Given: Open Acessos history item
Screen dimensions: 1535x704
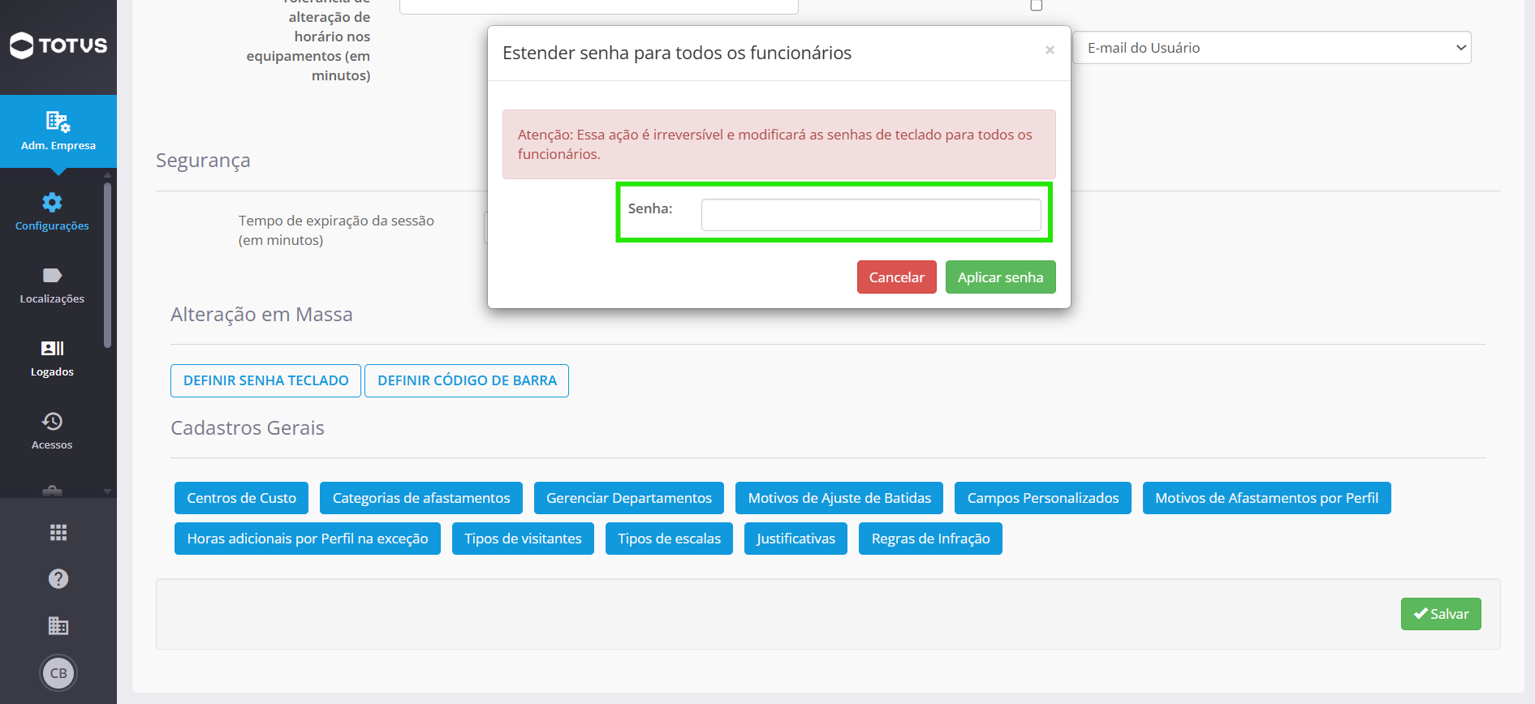Looking at the screenshot, I should (x=52, y=431).
